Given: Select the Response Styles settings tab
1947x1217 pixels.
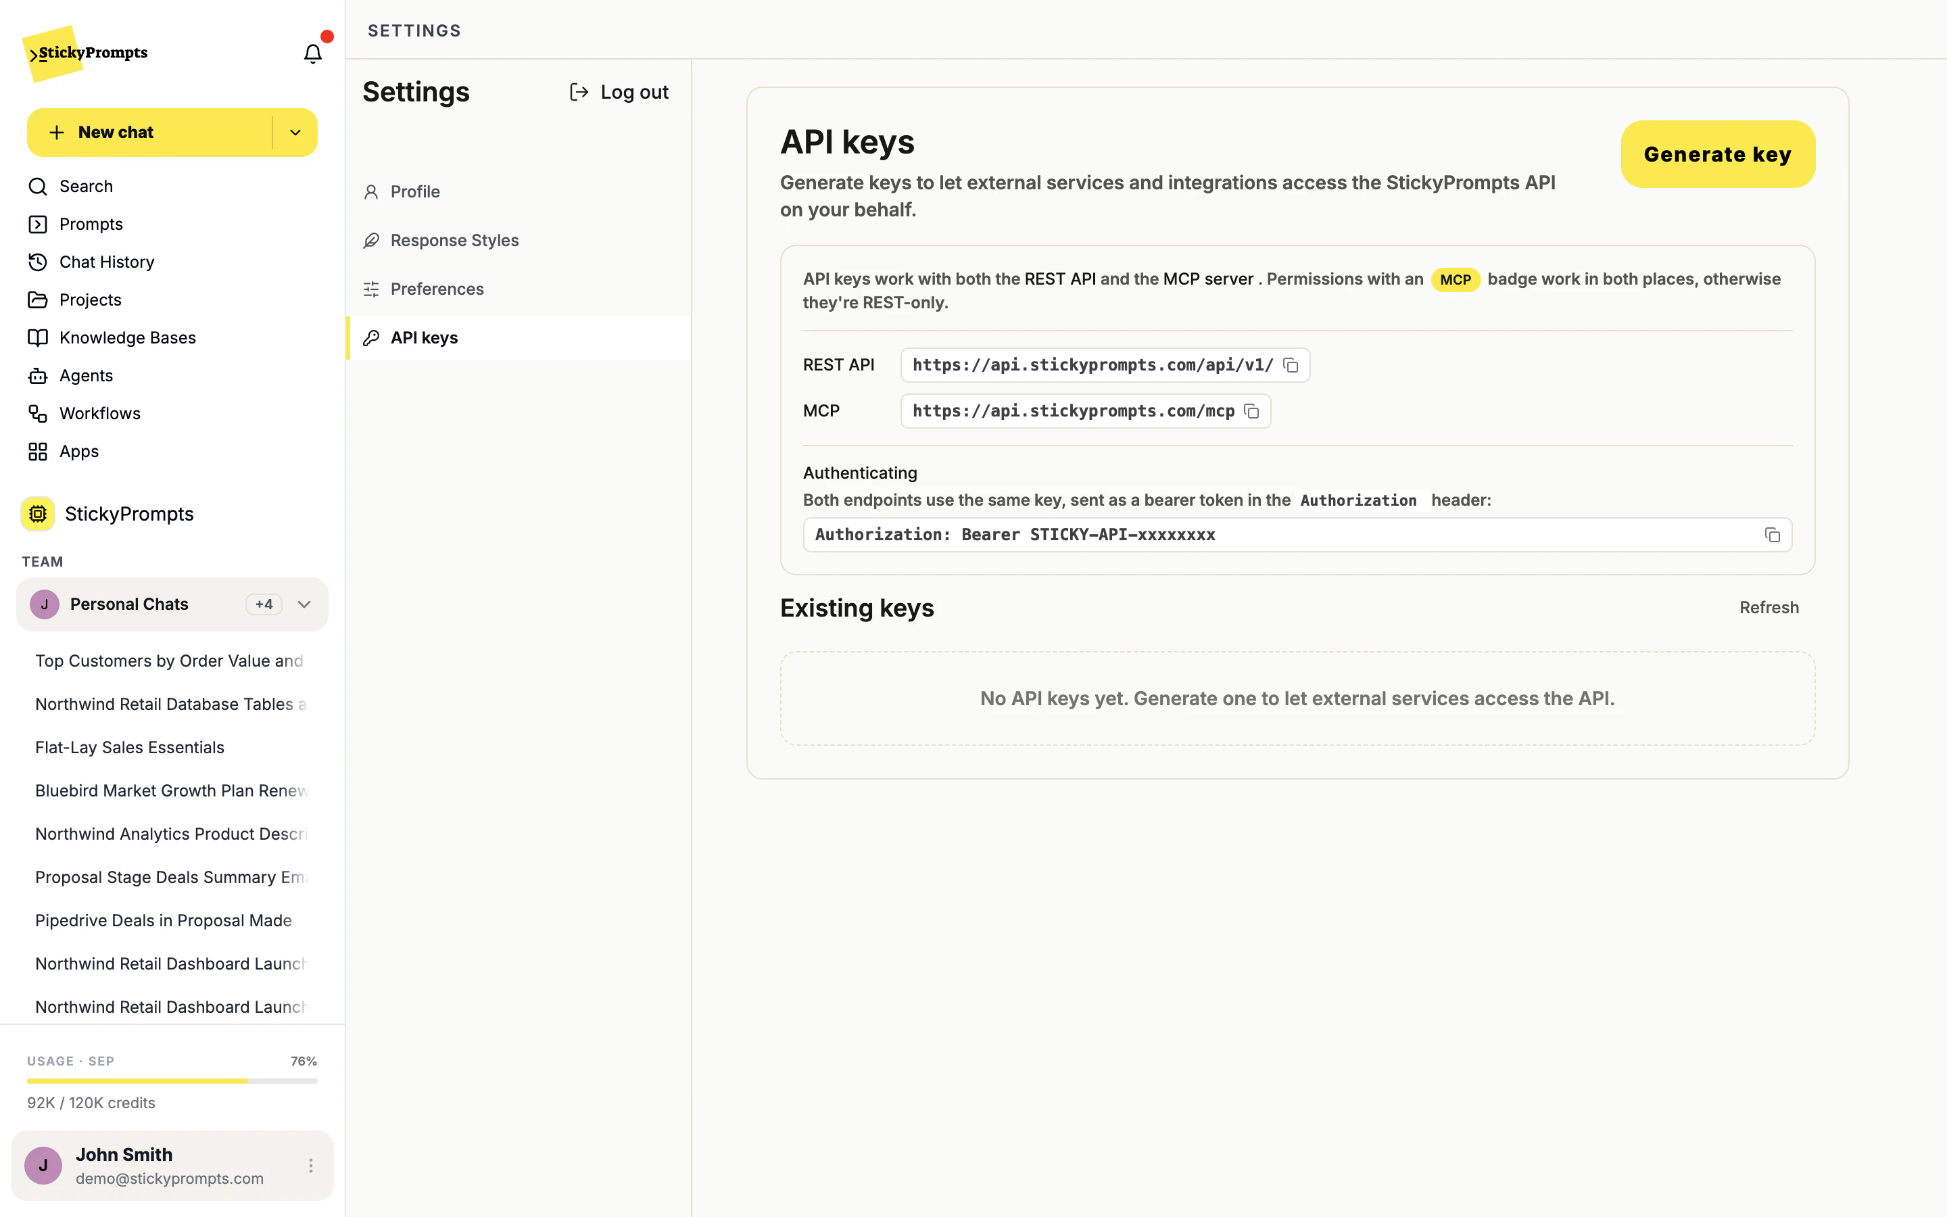Looking at the screenshot, I should click(x=518, y=240).
